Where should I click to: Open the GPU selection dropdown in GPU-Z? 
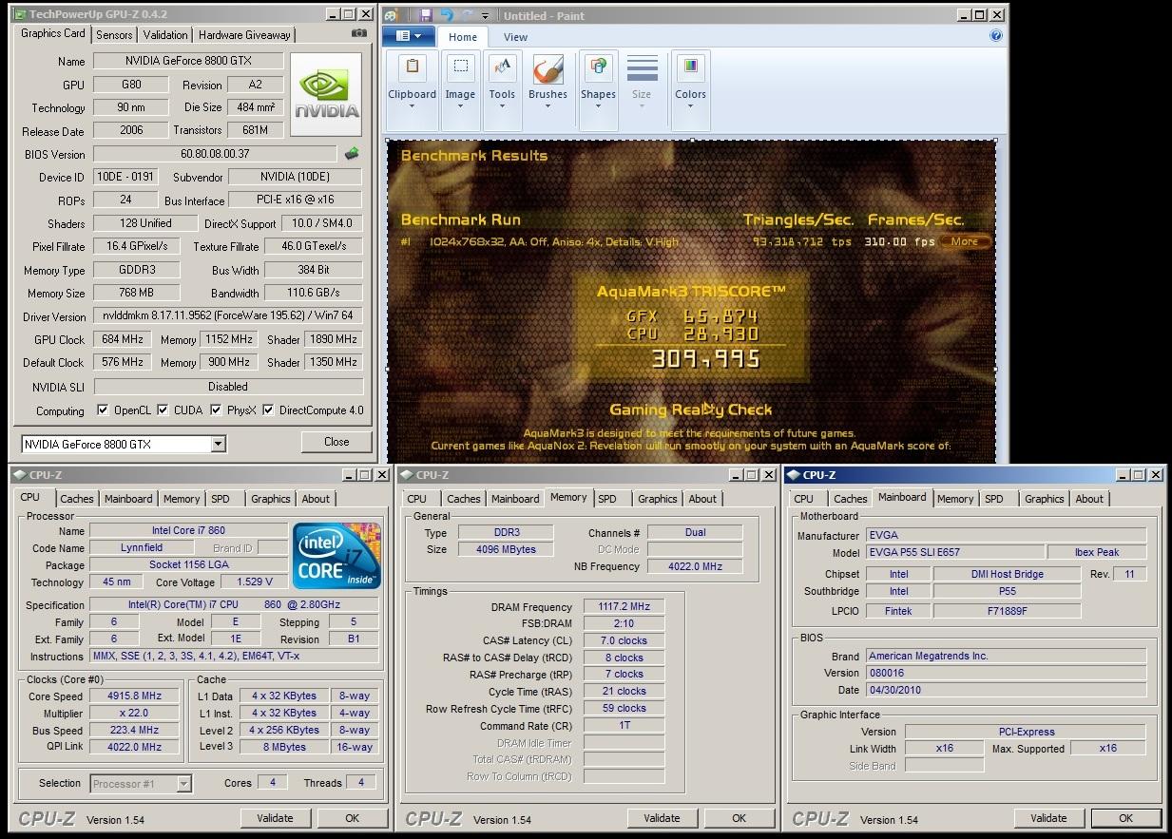(x=218, y=444)
